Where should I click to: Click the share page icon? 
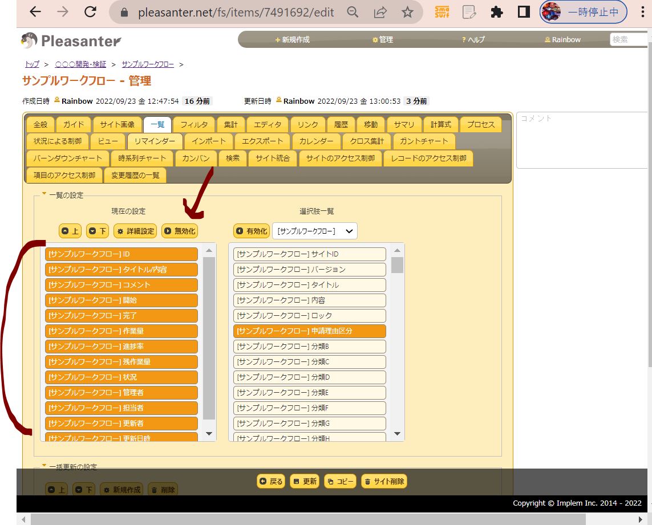click(x=380, y=12)
